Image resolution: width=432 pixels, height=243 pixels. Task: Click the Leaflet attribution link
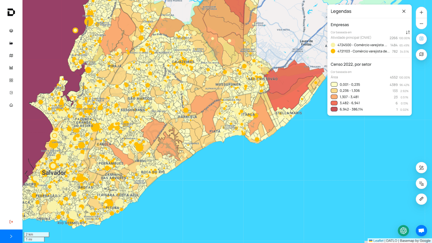pos(378,241)
